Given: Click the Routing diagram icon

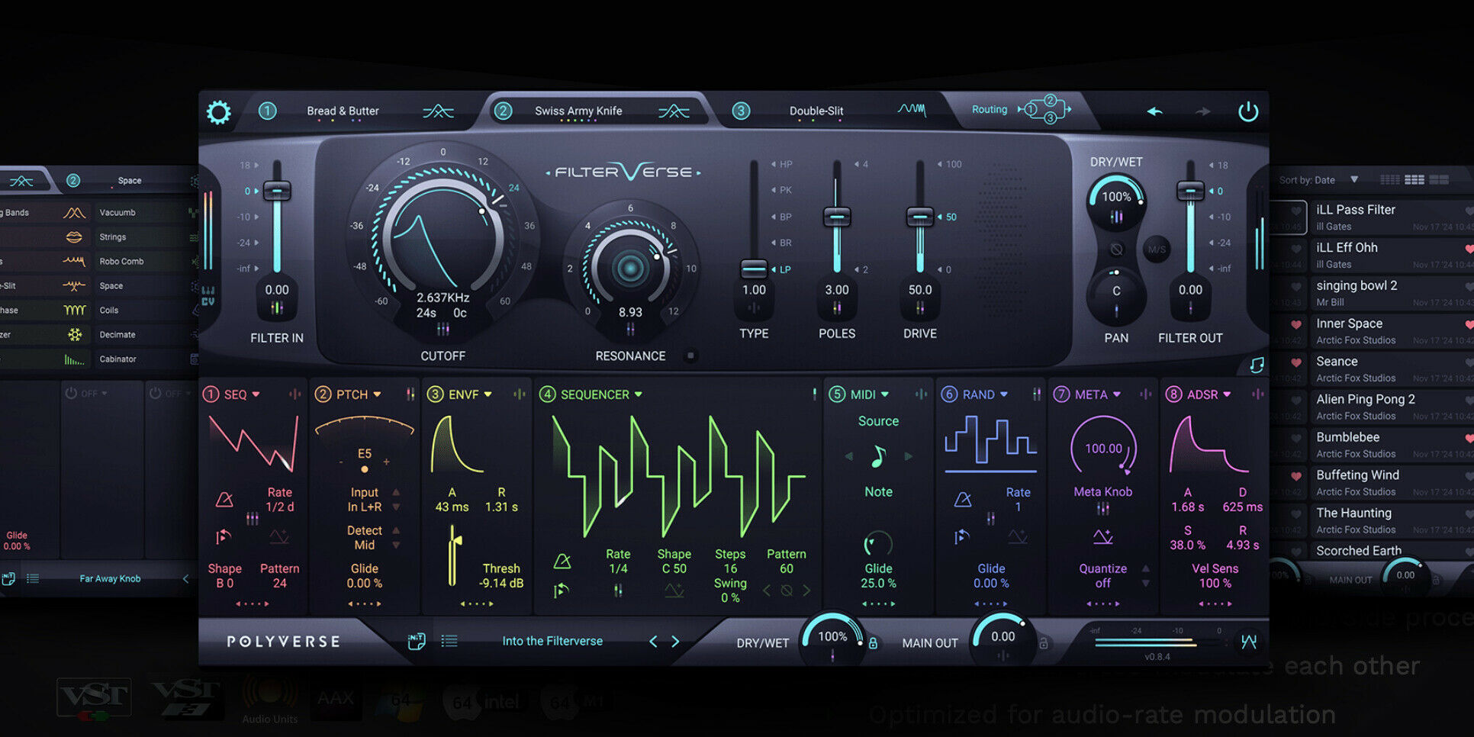Looking at the screenshot, I should pyautogui.click(x=1047, y=110).
